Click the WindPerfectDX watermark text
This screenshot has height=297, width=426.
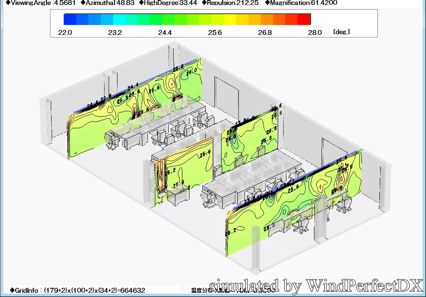pyautogui.click(x=316, y=286)
